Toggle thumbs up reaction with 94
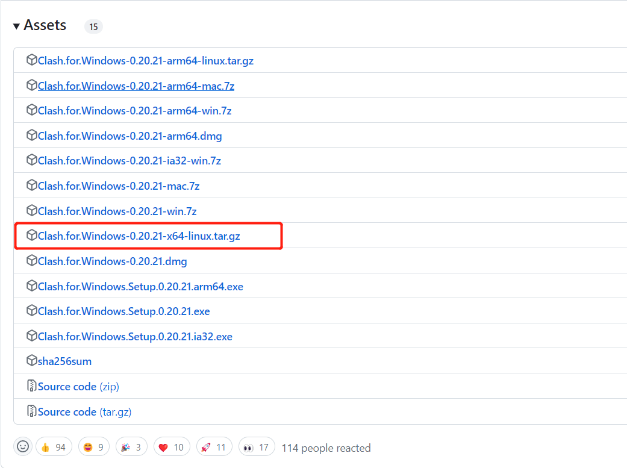627x468 pixels. (x=54, y=447)
